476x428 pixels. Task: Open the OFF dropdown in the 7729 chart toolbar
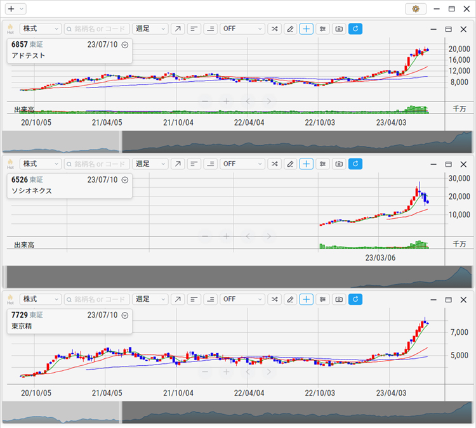242,299
